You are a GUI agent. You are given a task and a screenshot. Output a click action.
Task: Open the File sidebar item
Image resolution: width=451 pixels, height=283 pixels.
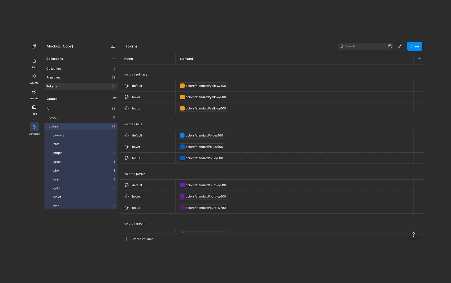click(34, 64)
